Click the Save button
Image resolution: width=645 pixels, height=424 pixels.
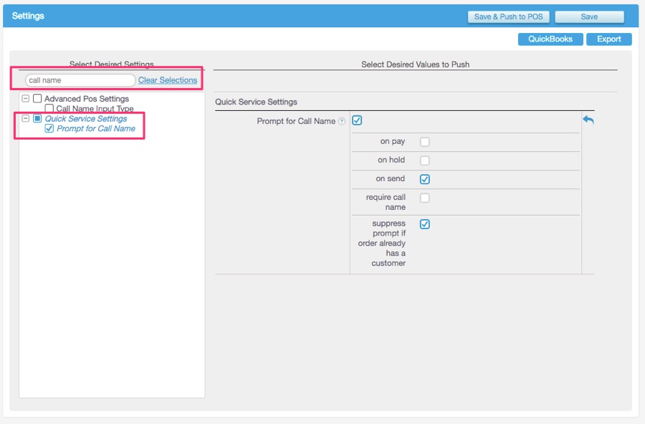(x=589, y=16)
